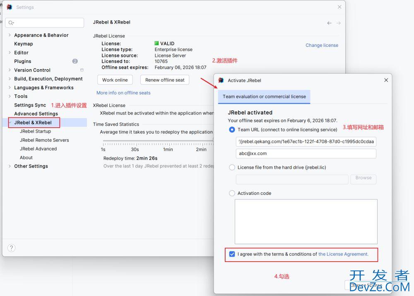Expand Languages & Frameworks section

point(10,87)
